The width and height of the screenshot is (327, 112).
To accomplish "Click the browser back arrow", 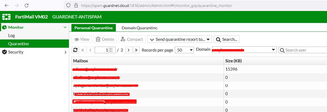I will pyautogui.click(x=7, y=5).
